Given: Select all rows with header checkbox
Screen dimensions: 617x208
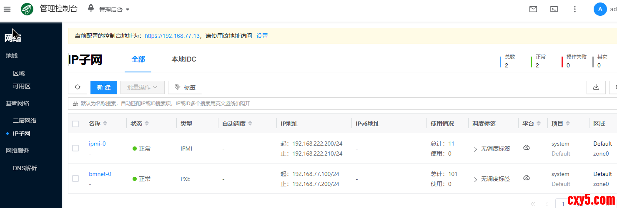Looking at the screenshot, I should (x=75, y=124).
